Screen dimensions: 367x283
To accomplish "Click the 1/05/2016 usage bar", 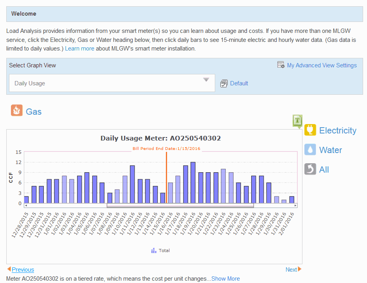I will click(87, 188).
